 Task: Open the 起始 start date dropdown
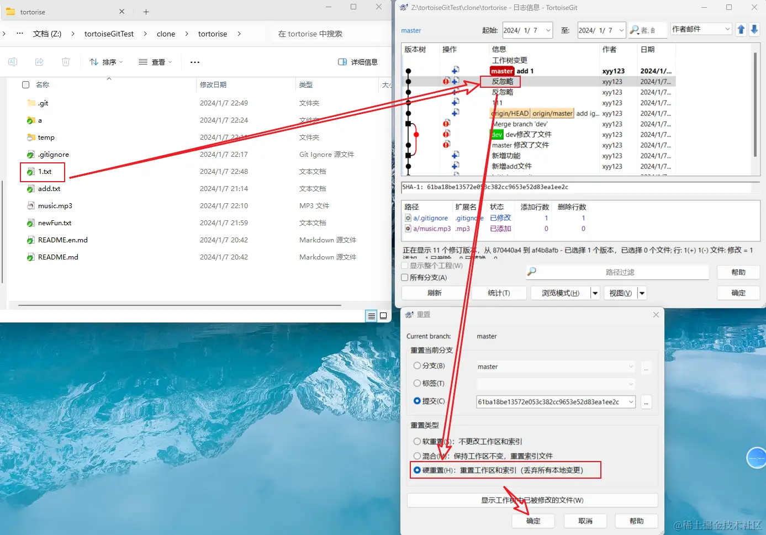tap(548, 30)
